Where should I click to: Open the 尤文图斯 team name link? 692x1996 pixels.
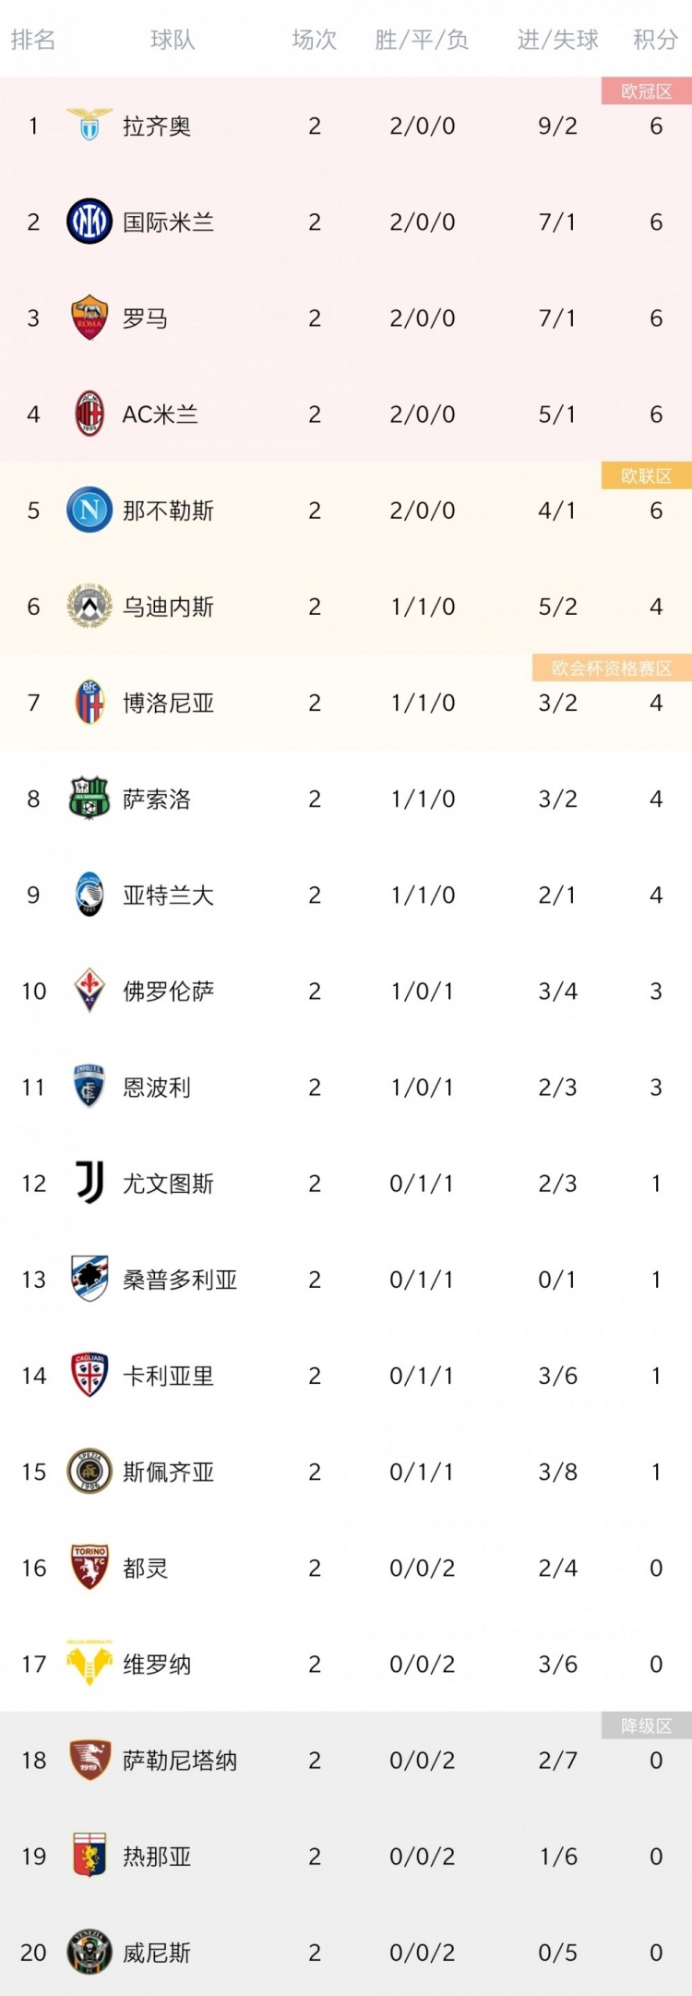click(168, 1184)
